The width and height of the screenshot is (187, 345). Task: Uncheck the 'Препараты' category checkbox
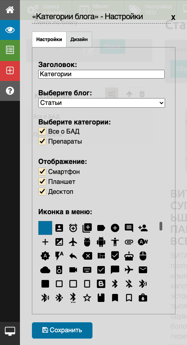pos(42,141)
